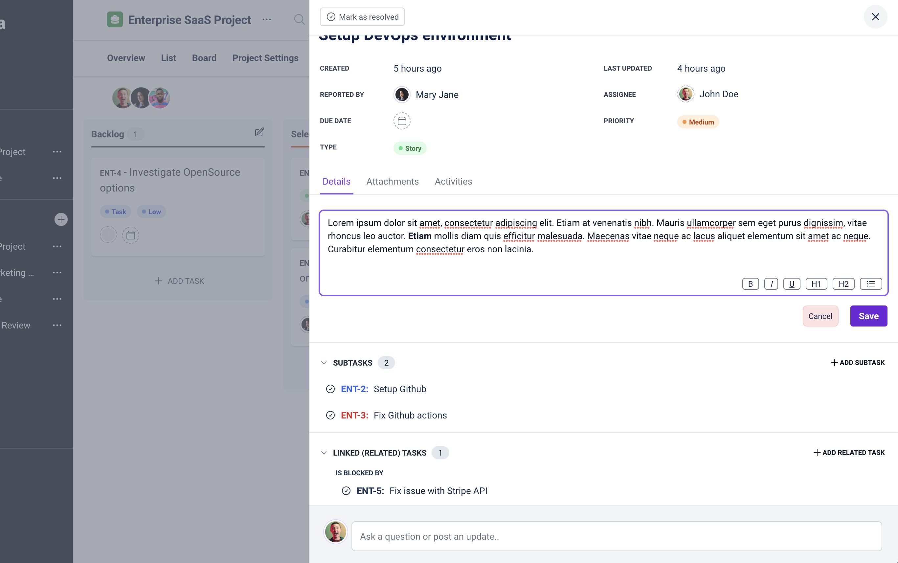Viewport: 898px width, 563px height.
Task: Toggle bold formatting in the editor
Action: coord(750,284)
